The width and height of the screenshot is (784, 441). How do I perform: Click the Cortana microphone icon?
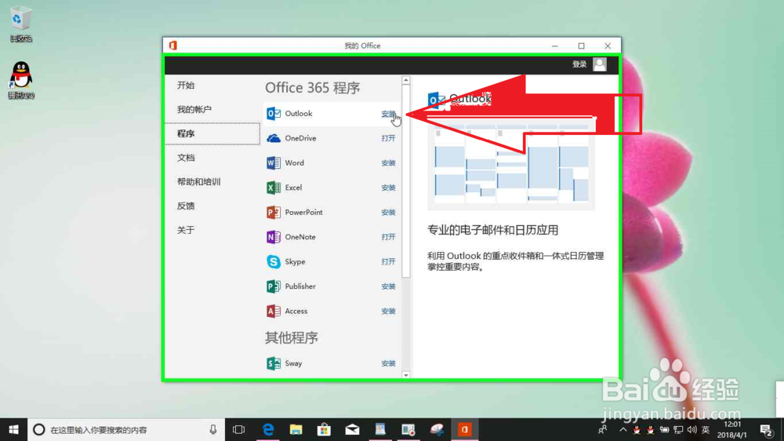click(213, 429)
